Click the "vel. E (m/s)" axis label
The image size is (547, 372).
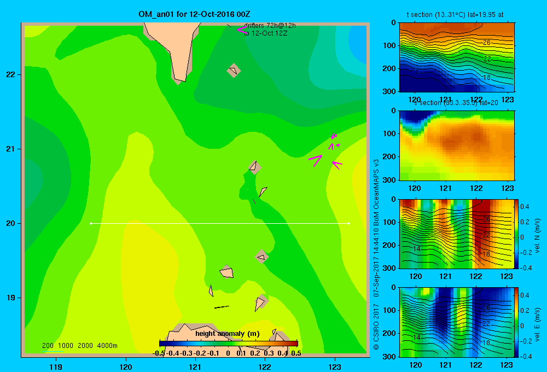point(538,324)
